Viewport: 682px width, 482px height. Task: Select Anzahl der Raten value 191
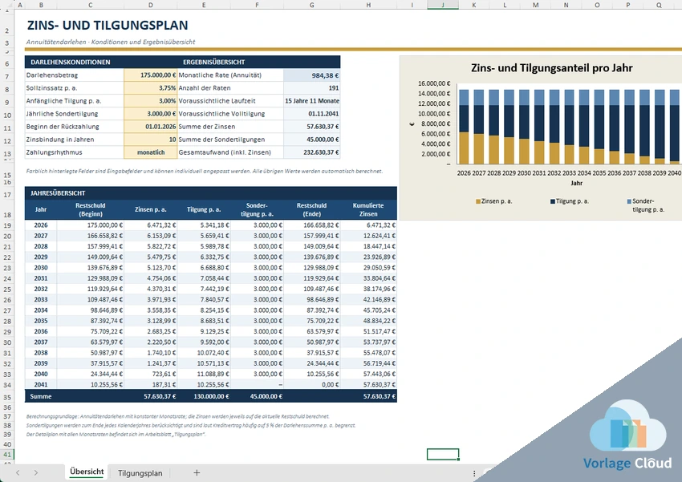[312, 87]
